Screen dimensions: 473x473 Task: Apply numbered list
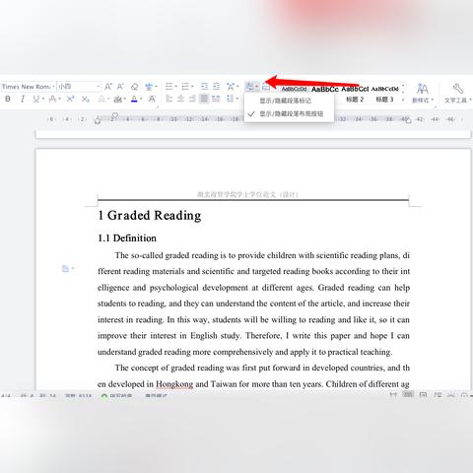click(x=185, y=87)
